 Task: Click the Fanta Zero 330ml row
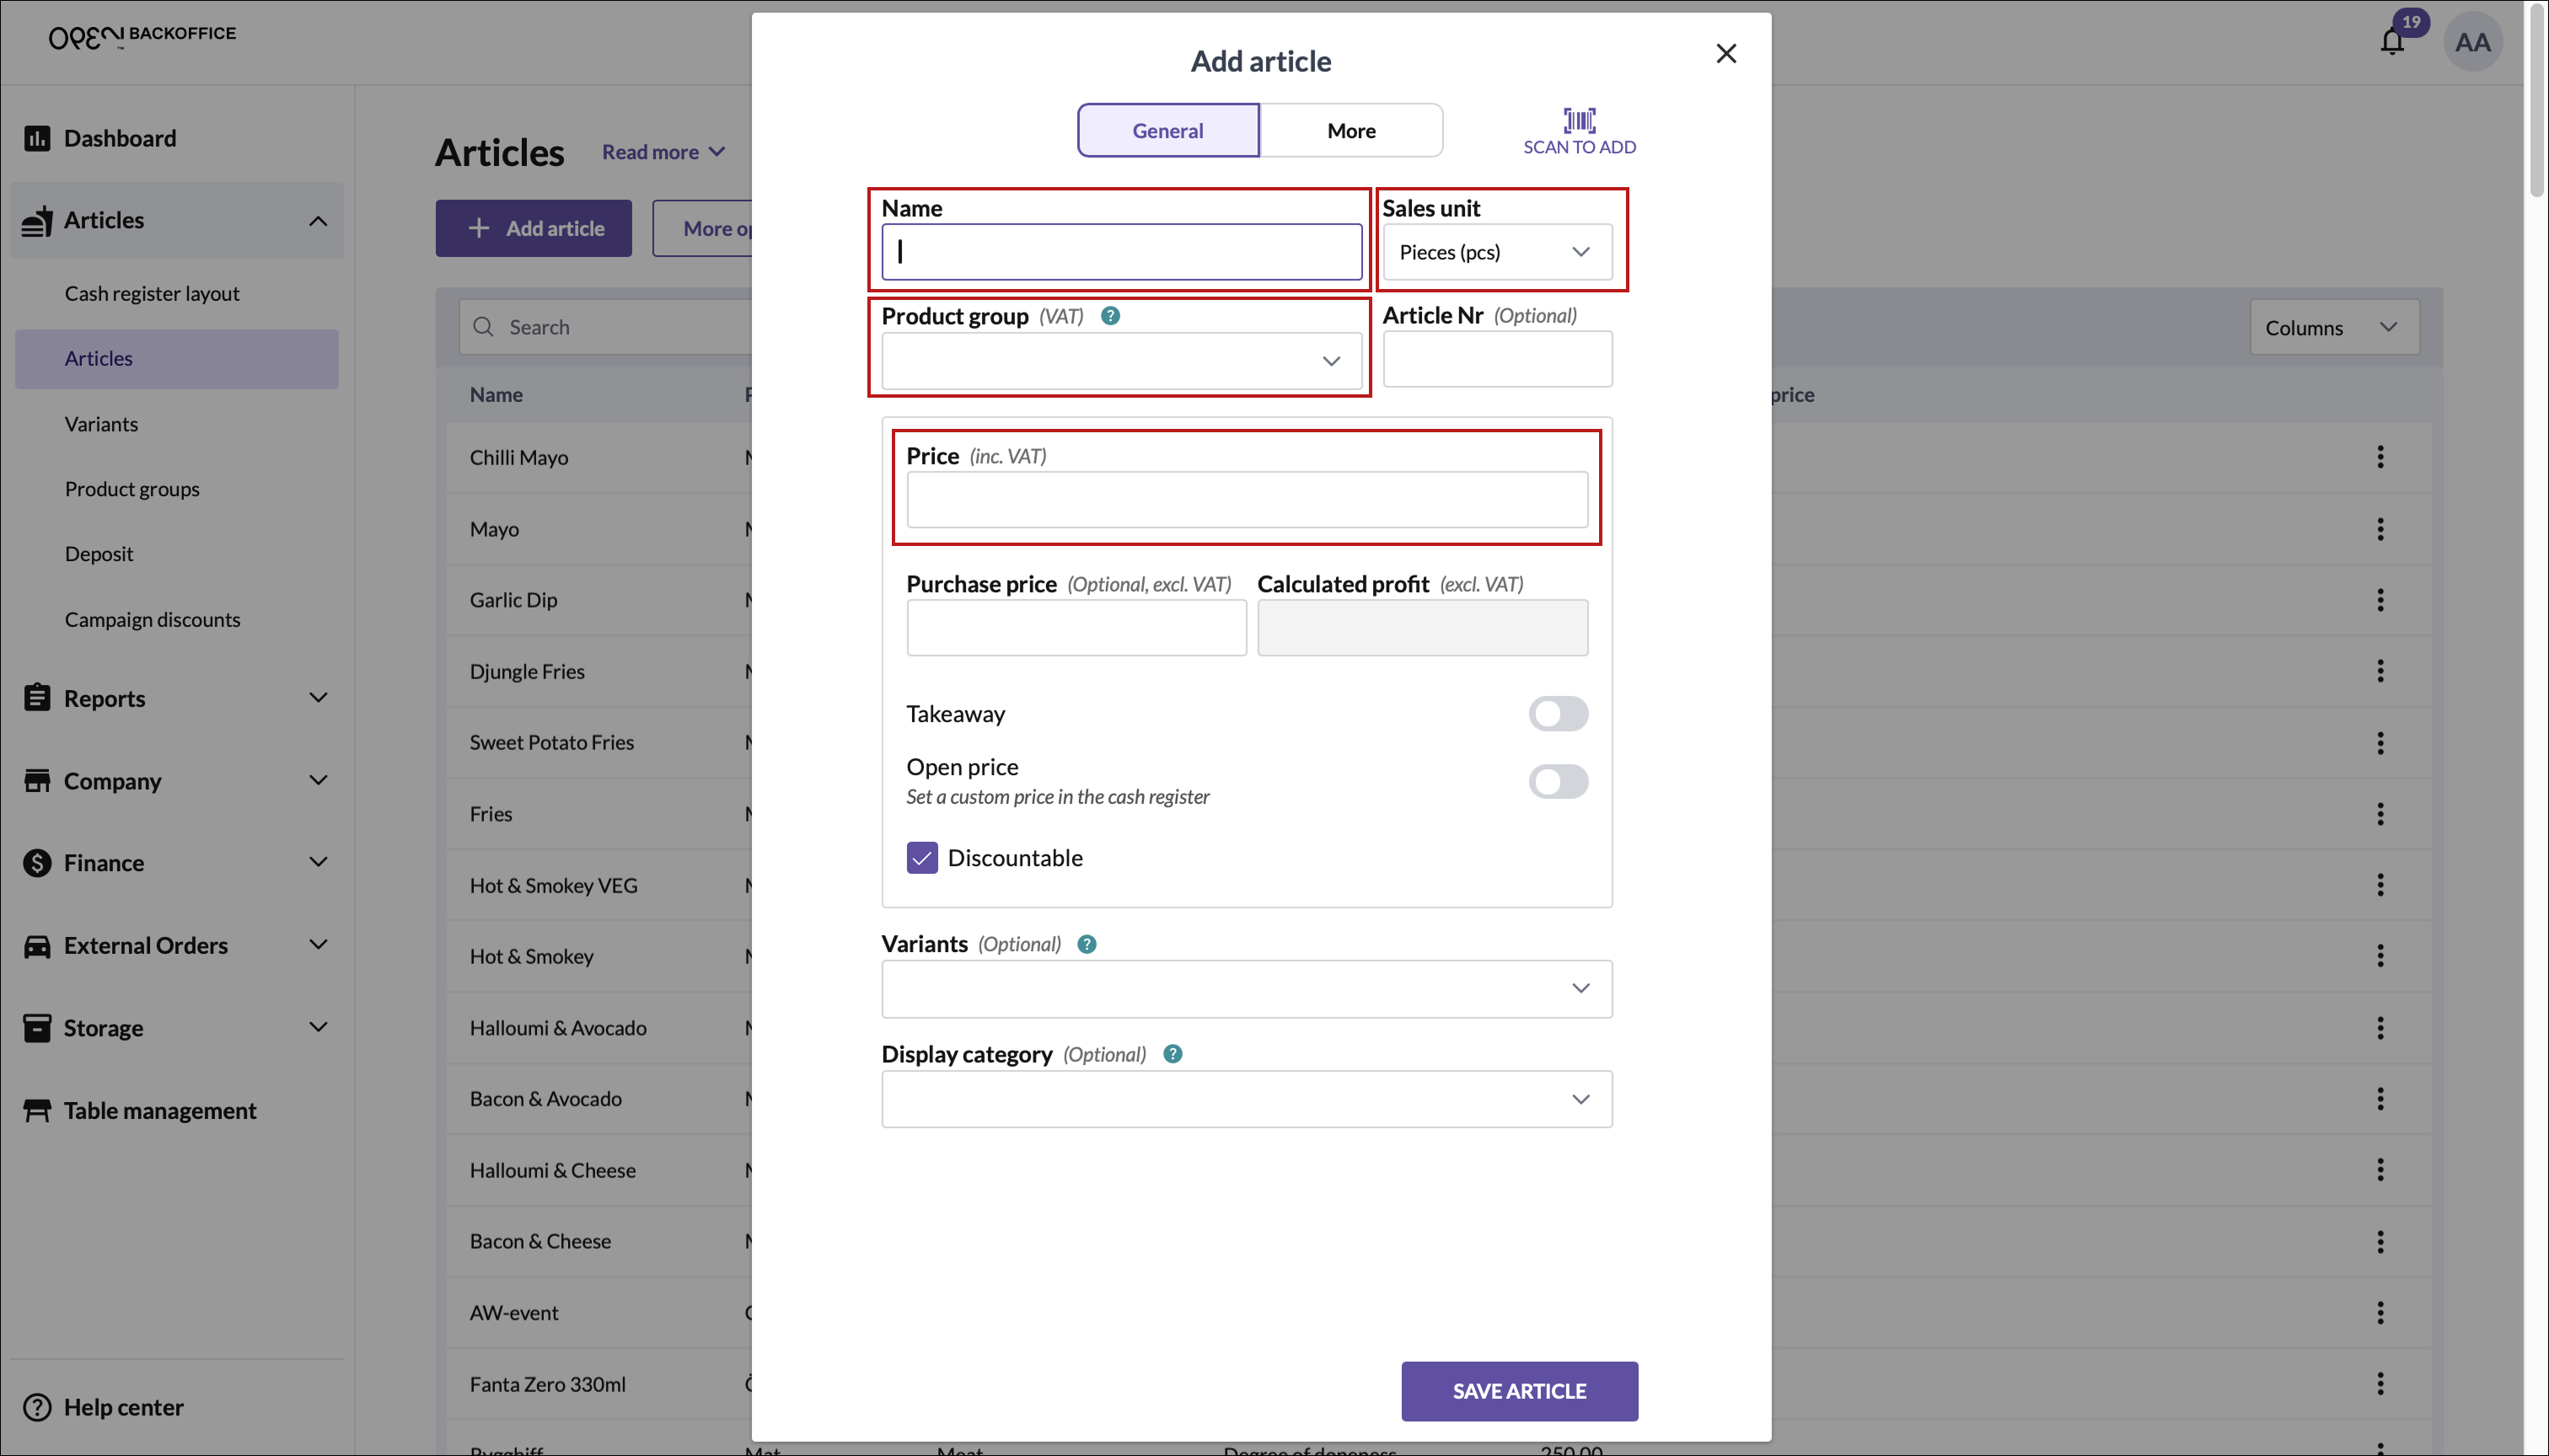(x=600, y=1384)
